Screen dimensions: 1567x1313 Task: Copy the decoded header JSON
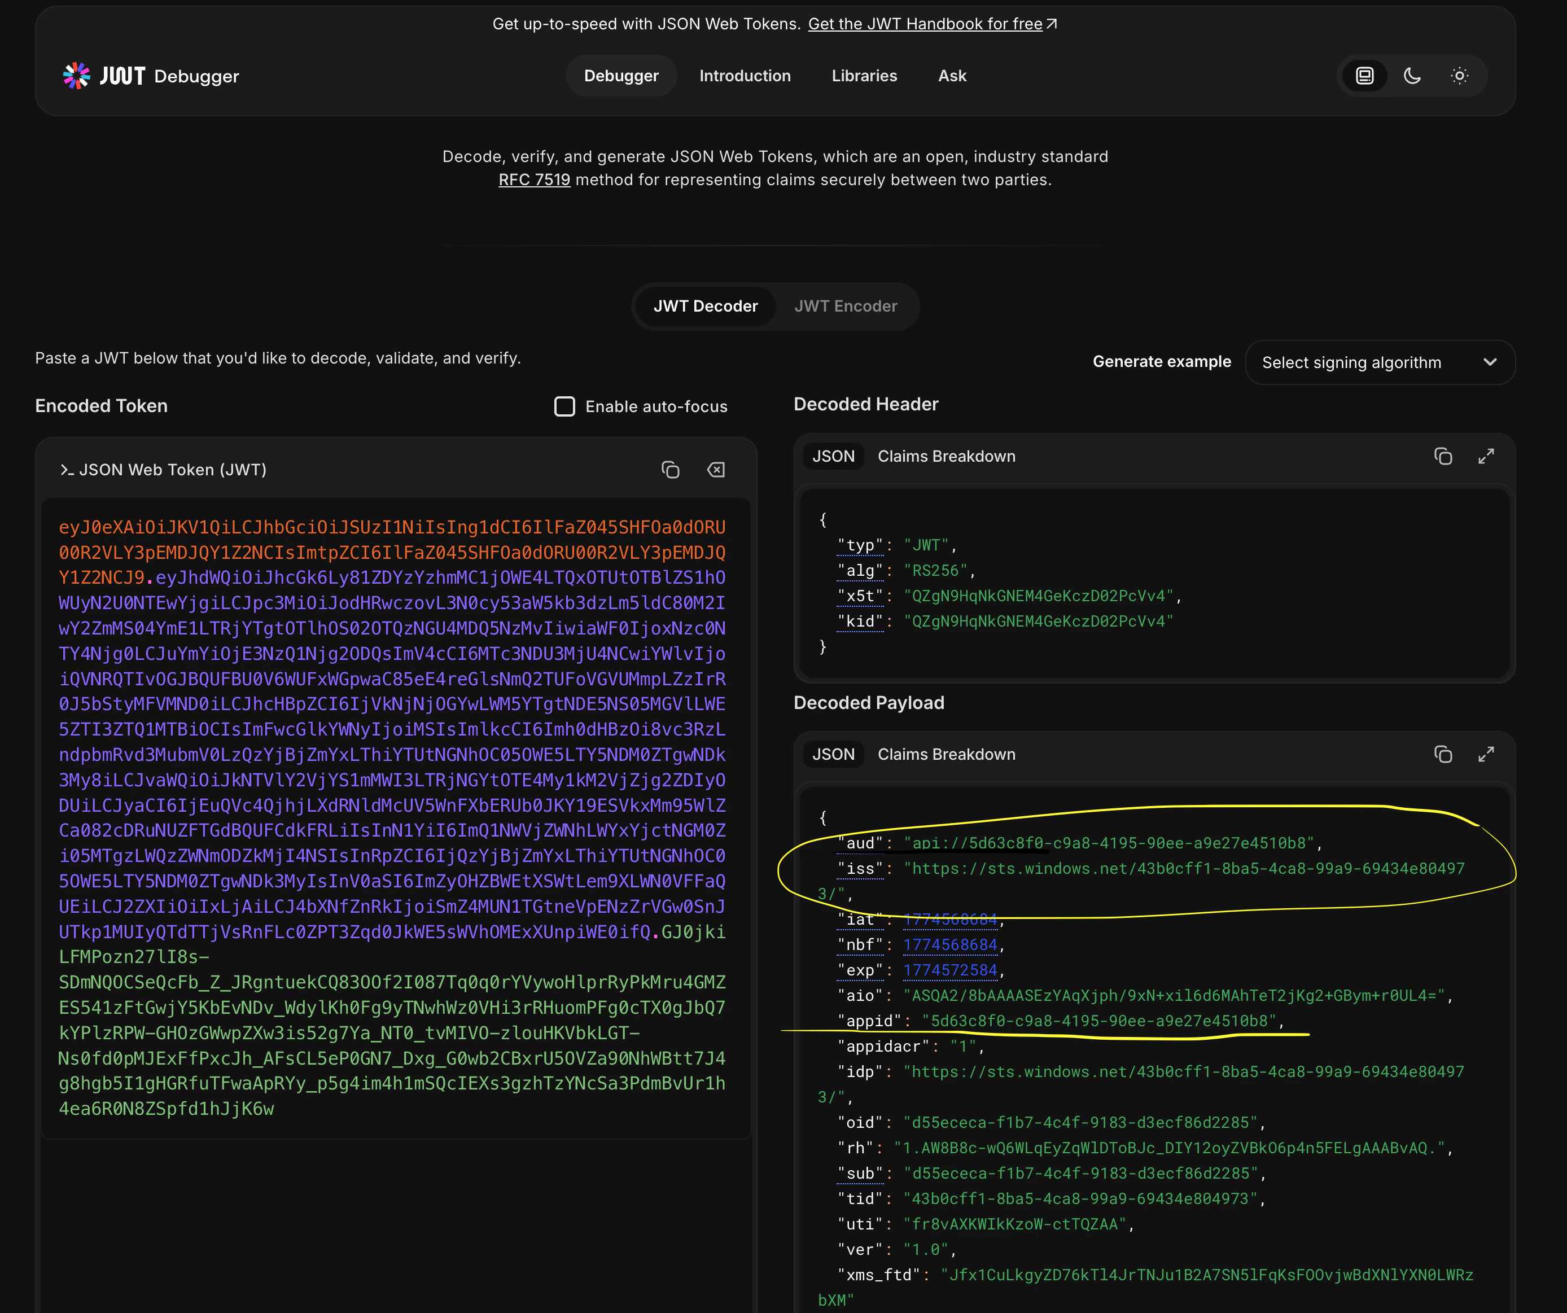coord(1444,456)
